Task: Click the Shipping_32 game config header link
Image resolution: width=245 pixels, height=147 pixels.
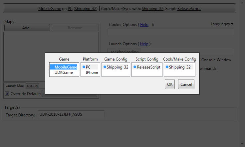Action: [x=86, y=9]
